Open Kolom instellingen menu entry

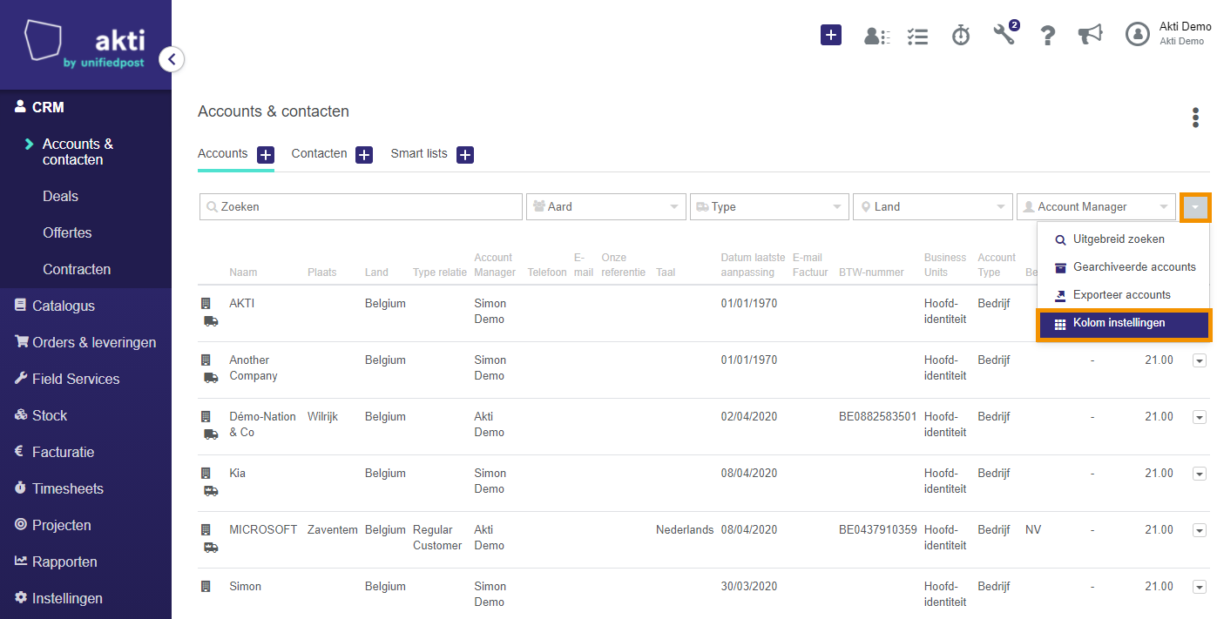click(1123, 323)
